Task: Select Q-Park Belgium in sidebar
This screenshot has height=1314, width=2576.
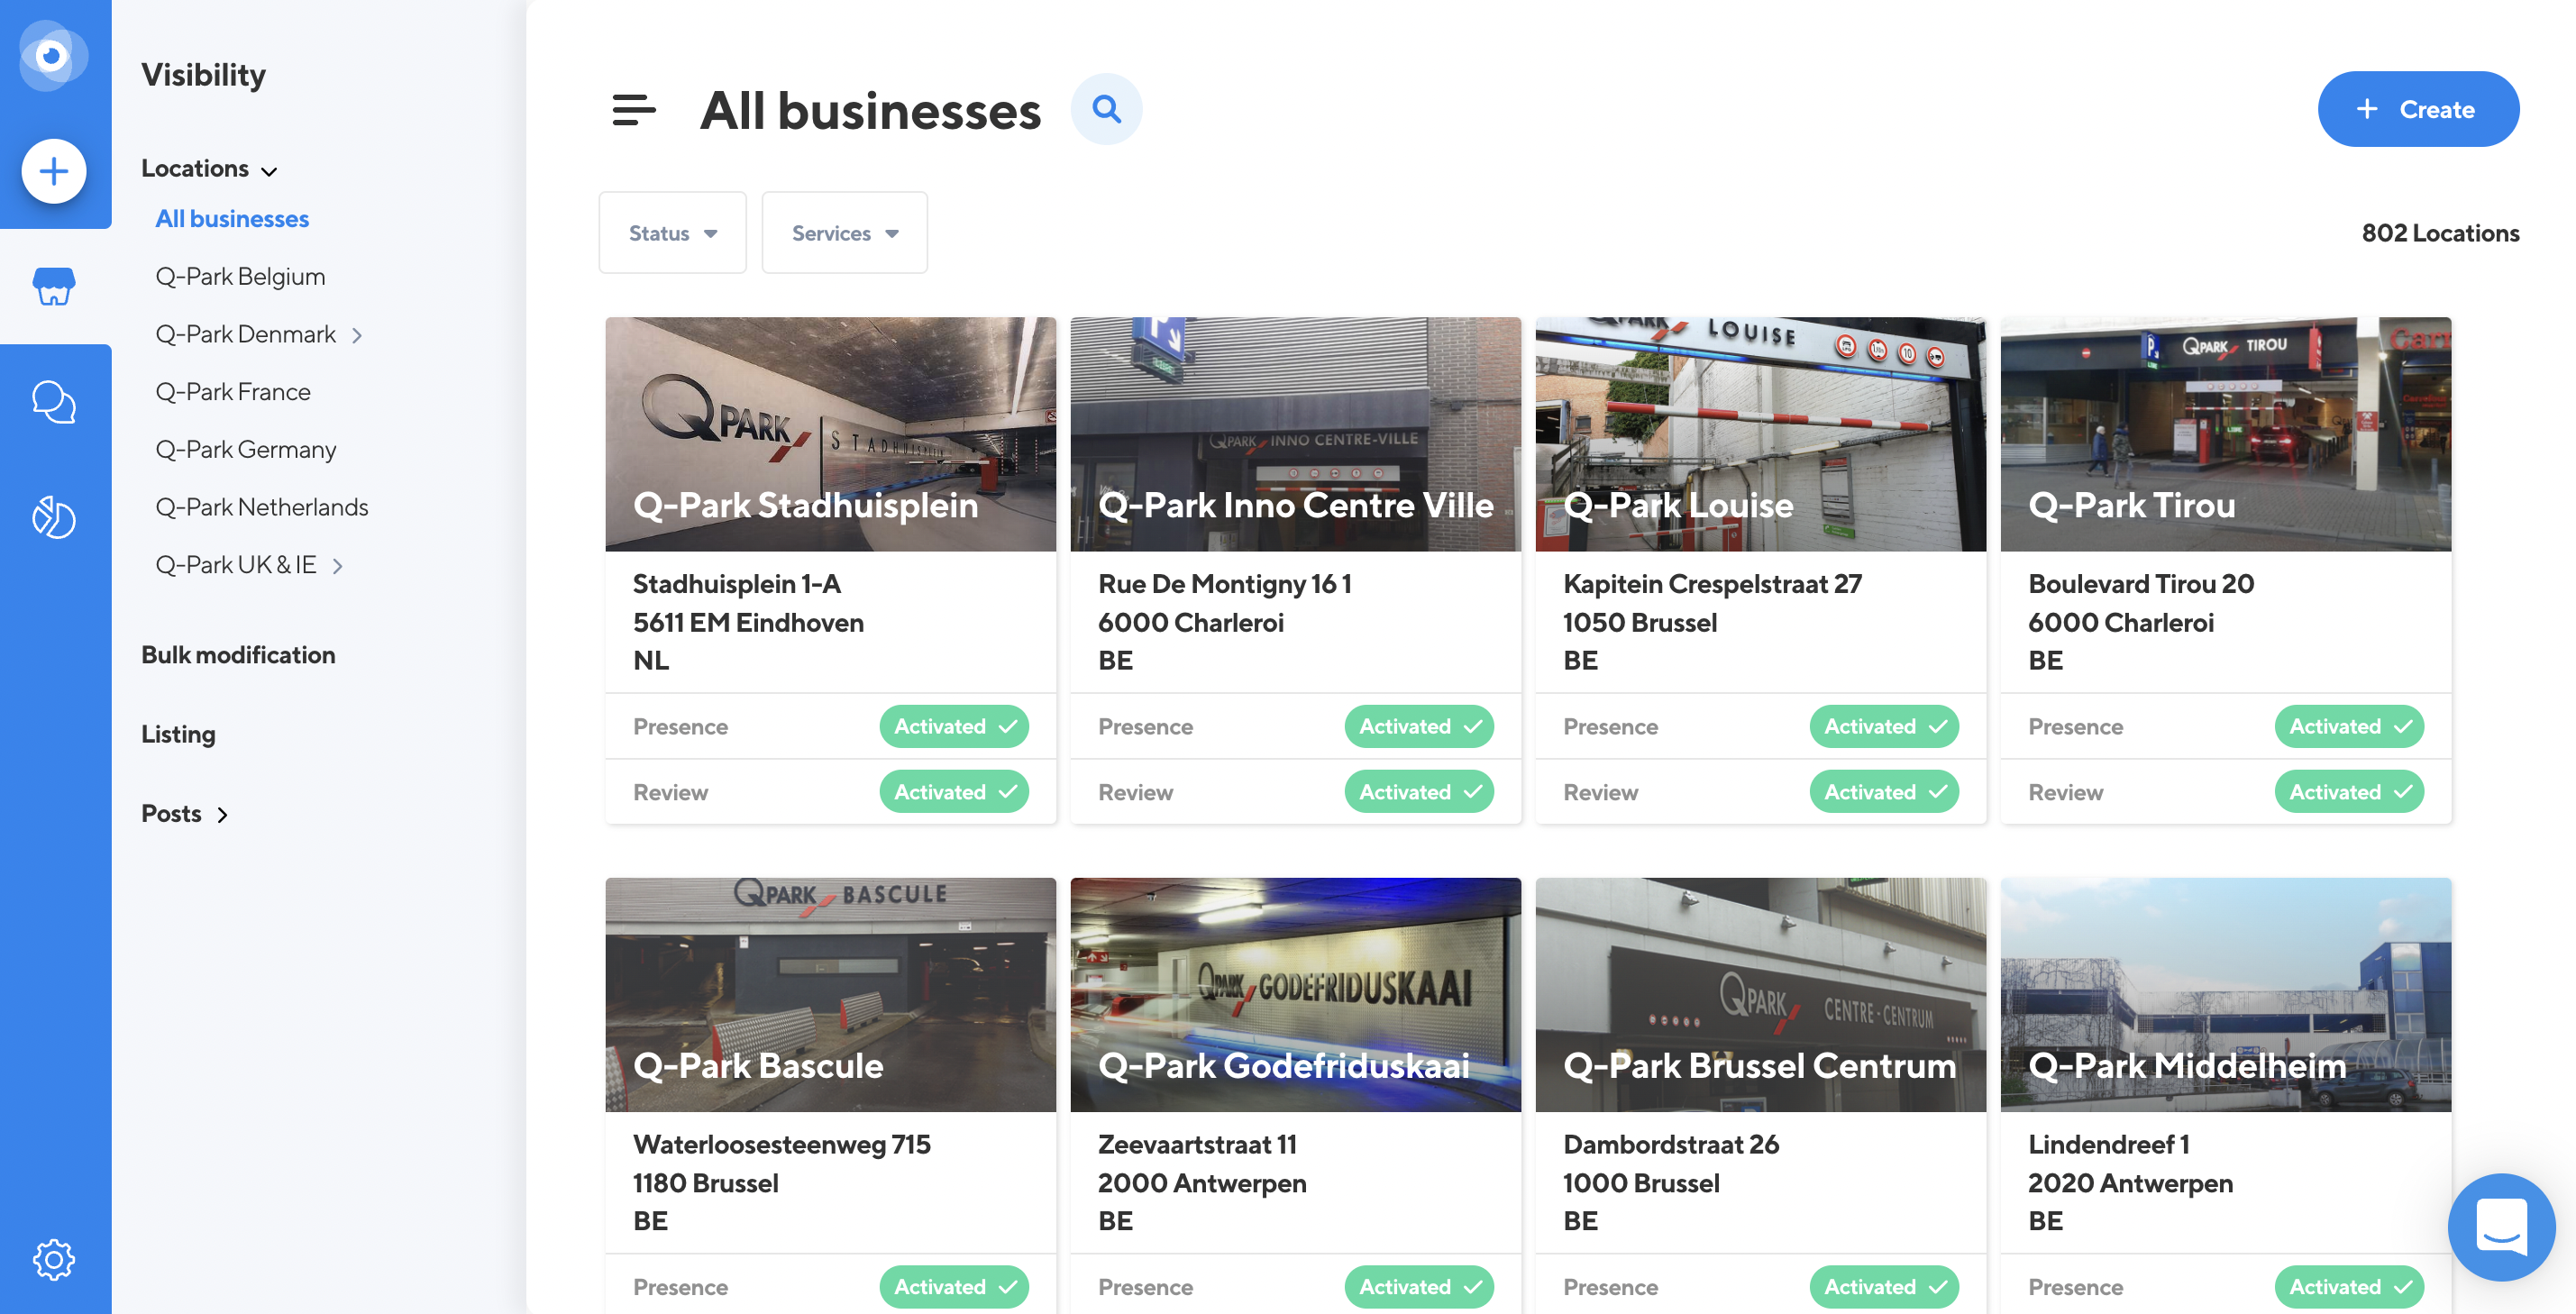Action: pyautogui.click(x=240, y=277)
